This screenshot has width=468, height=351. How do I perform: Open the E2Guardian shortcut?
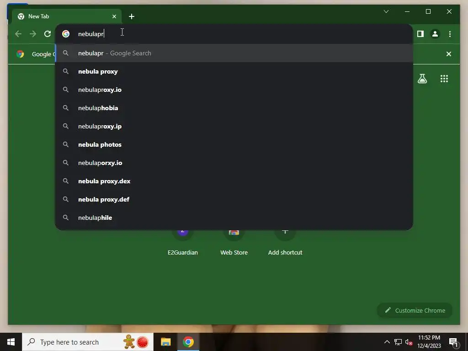tap(183, 242)
